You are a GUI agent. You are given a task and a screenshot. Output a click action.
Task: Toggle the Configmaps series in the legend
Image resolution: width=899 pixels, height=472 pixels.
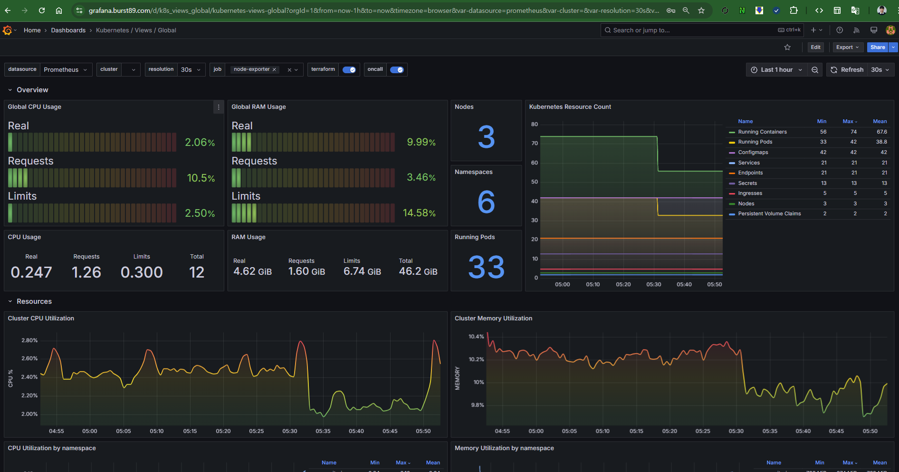tap(753, 152)
